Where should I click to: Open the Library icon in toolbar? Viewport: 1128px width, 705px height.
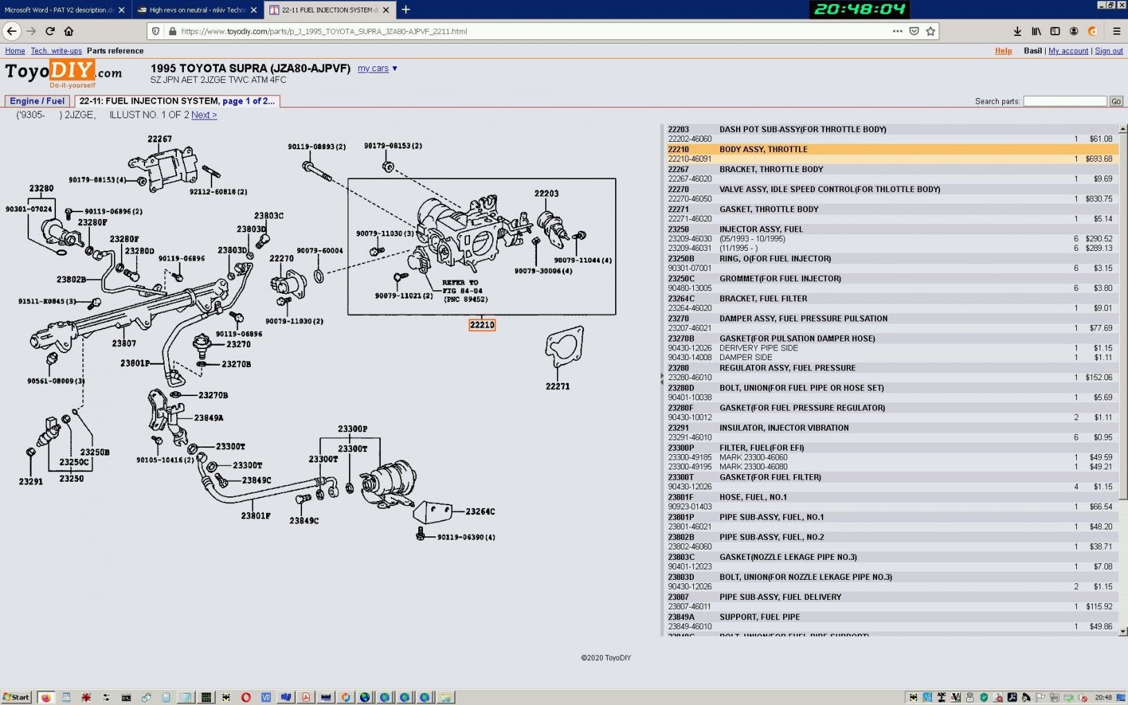(x=1036, y=31)
